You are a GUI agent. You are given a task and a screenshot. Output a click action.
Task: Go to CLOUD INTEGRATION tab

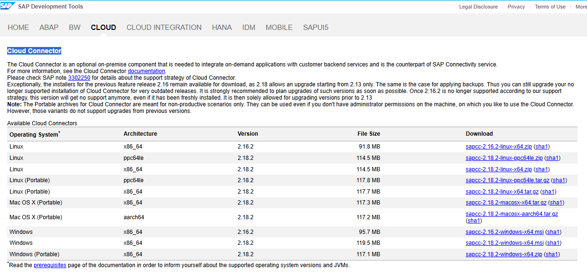[164, 28]
